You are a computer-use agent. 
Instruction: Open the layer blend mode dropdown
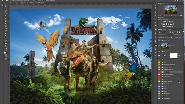[x=165, y=35]
